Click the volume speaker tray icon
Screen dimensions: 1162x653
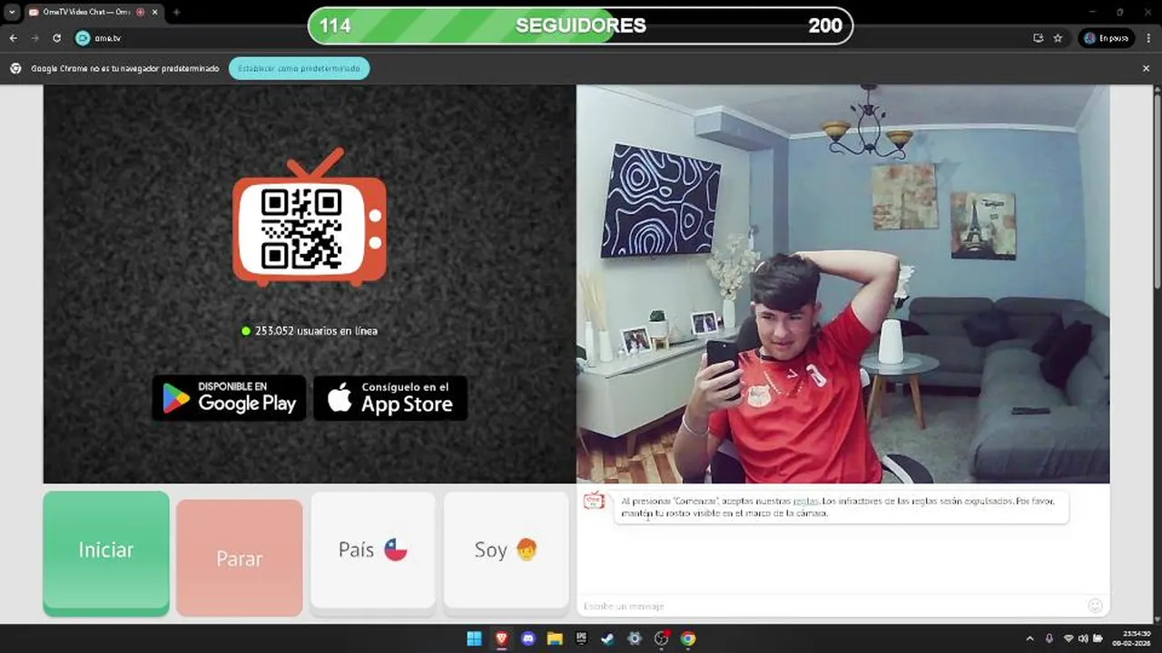click(1083, 638)
